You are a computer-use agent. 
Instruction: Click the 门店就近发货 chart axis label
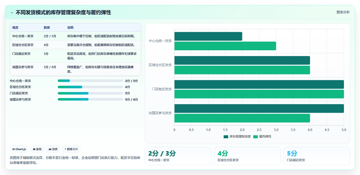tap(162, 89)
